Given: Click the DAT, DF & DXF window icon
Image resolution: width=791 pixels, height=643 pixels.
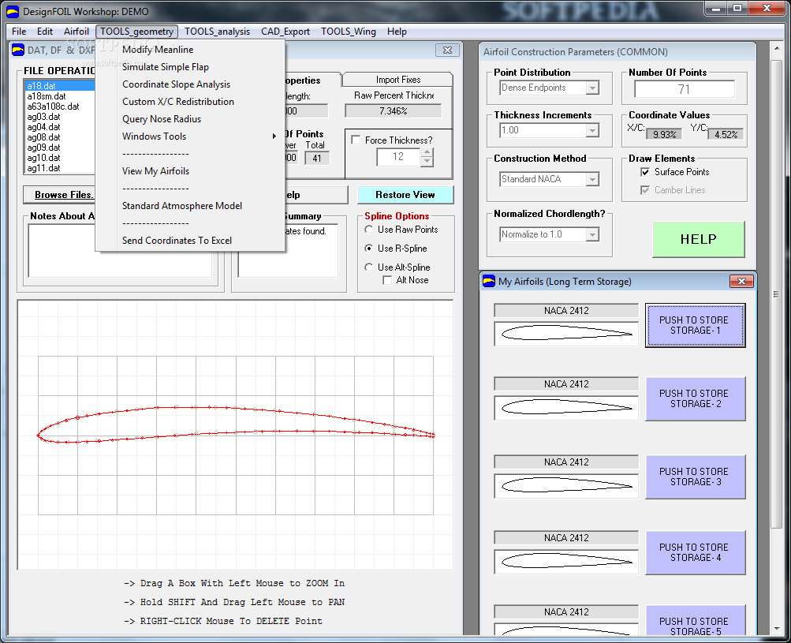Looking at the screenshot, I should coord(18,50).
